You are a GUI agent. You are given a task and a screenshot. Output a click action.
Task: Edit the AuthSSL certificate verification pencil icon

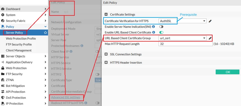210,21
